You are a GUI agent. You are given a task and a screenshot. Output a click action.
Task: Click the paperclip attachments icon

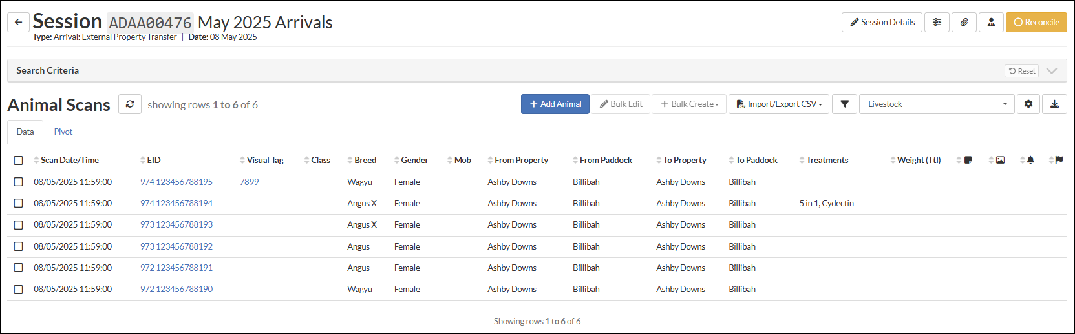[x=964, y=22]
